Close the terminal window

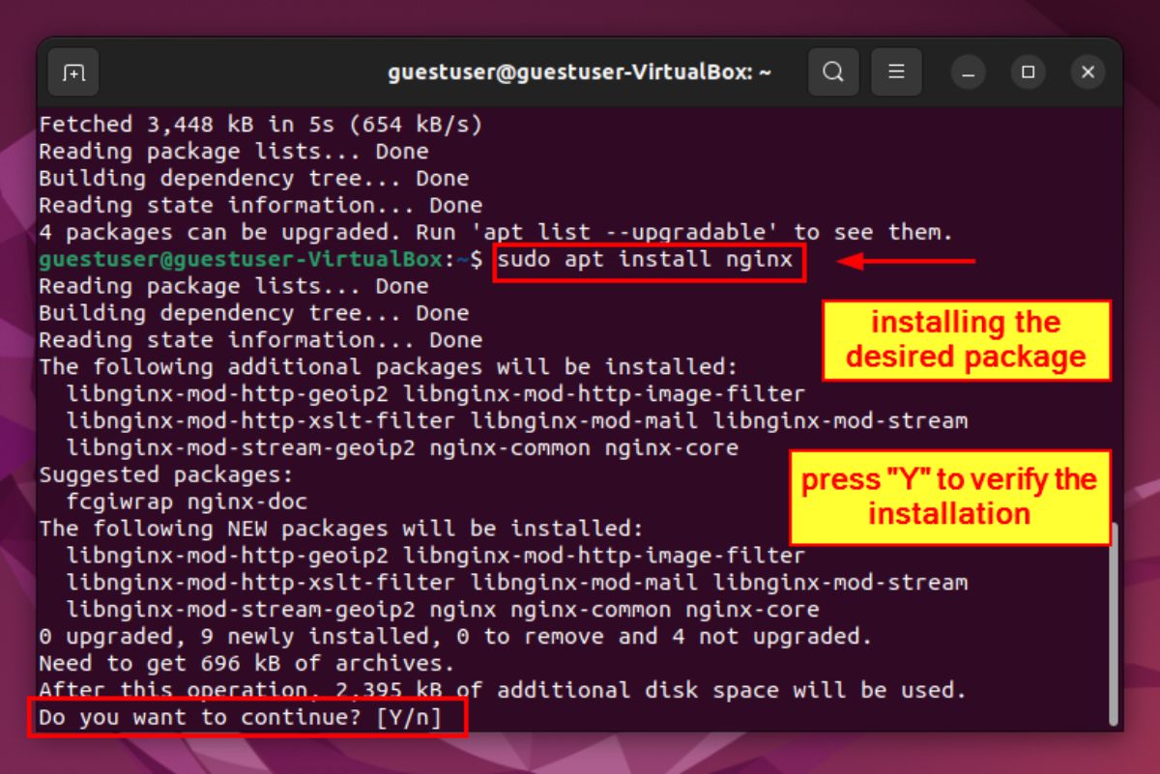coord(1087,72)
